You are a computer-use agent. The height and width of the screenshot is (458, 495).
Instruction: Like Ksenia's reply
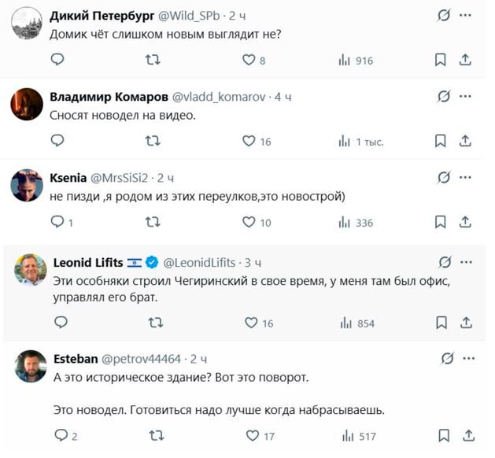point(249,223)
